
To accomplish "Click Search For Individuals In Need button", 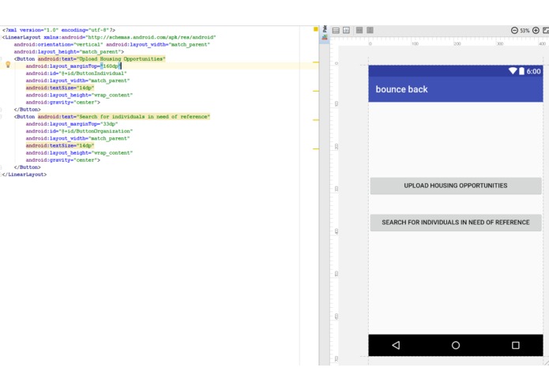I will click(456, 223).
